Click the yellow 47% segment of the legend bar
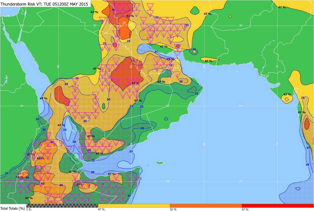Screen dimensions: 314x211 134,205
